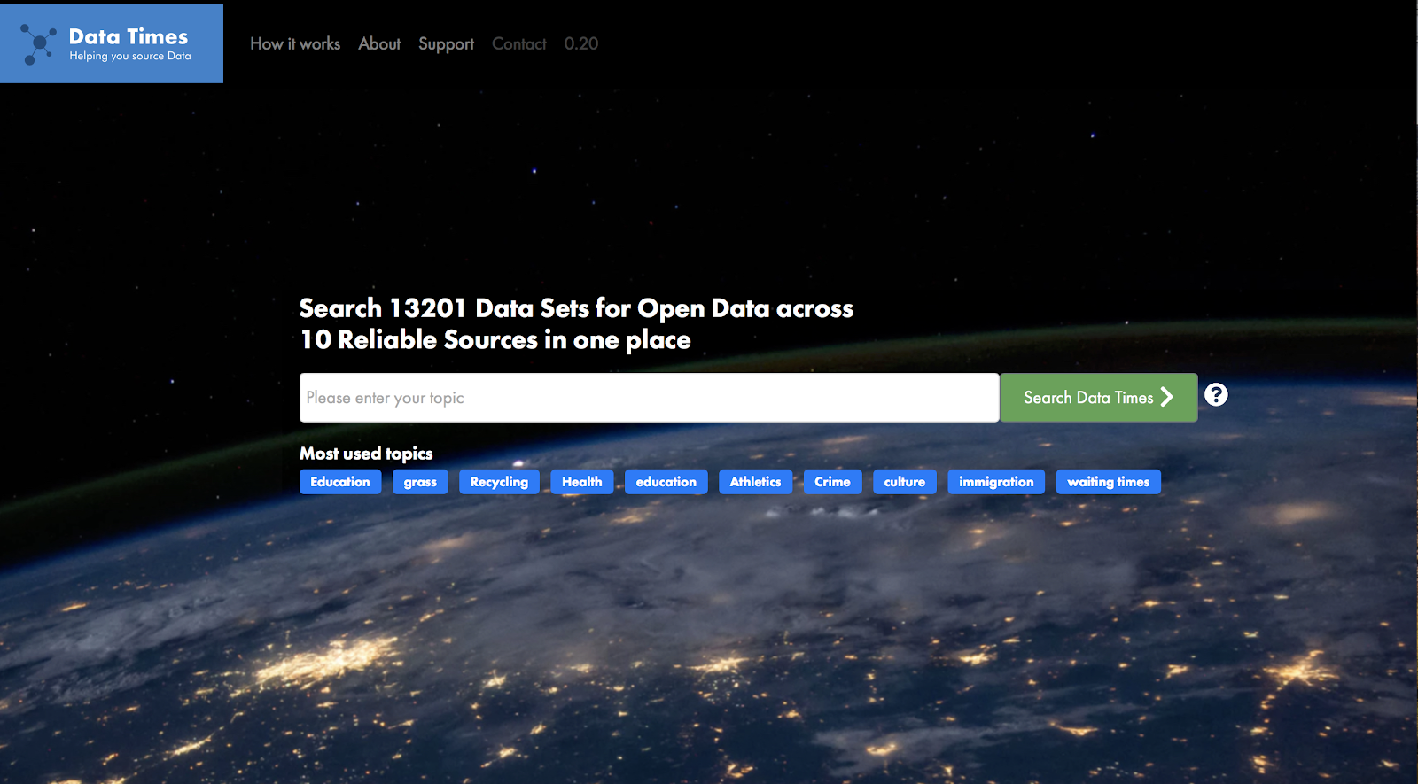Select the immigration topic tag
Viewport: 1418px width, 784px height.
point(996,482)
